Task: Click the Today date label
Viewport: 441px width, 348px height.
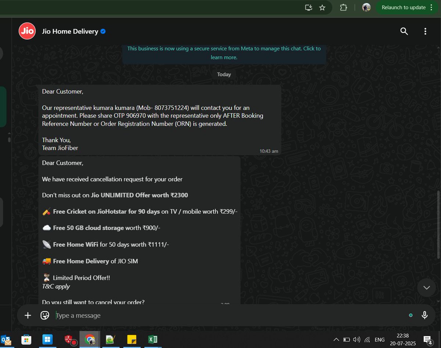Action: [x=224, y=74]
